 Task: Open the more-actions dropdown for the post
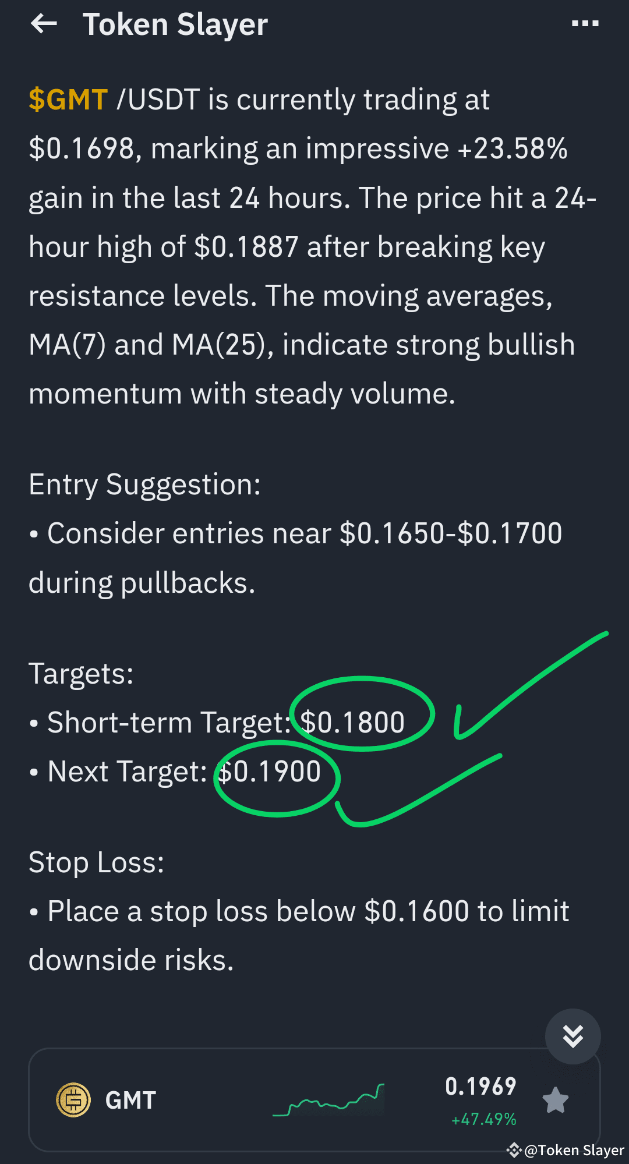point(586,23)
